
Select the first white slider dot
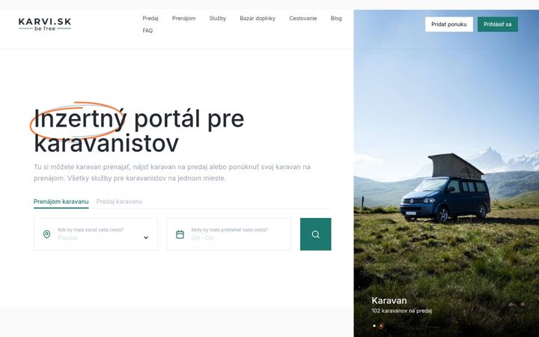374,326
